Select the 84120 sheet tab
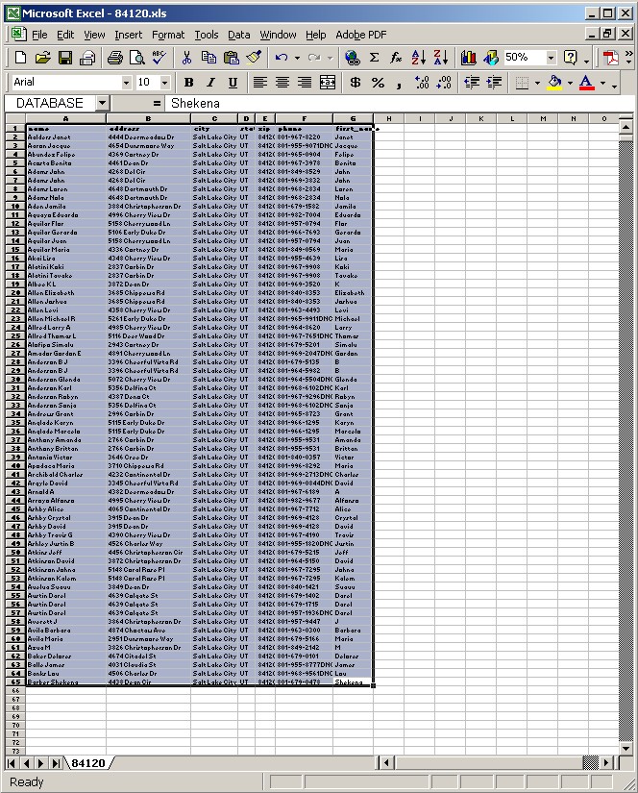 coord(88,762)
